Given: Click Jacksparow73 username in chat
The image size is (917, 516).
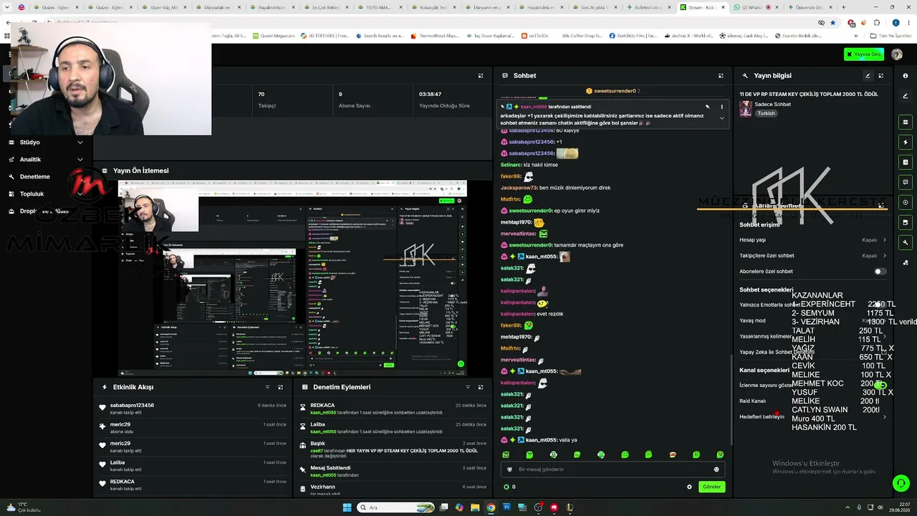Looking at the screenshot, I should [x=519, y=188].
